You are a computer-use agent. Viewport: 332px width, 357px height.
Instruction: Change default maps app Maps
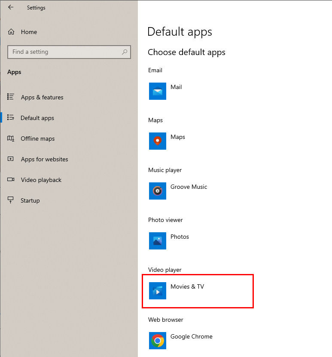point(178,137)
